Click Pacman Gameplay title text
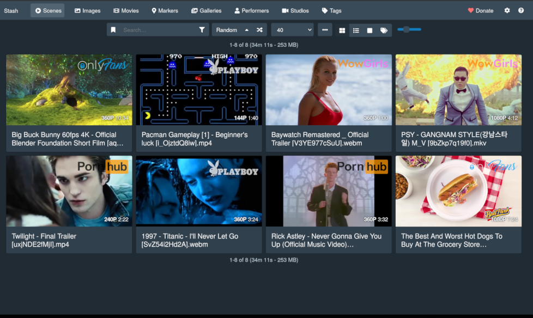 (195, 139)
